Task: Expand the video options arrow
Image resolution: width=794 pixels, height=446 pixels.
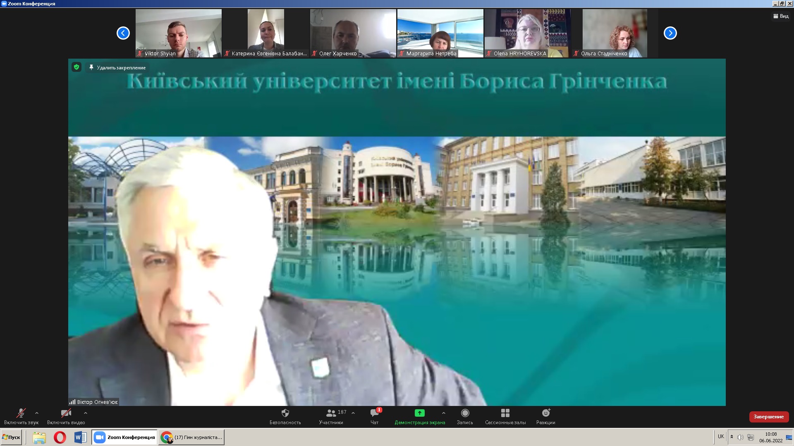Action: coord(86,413)
